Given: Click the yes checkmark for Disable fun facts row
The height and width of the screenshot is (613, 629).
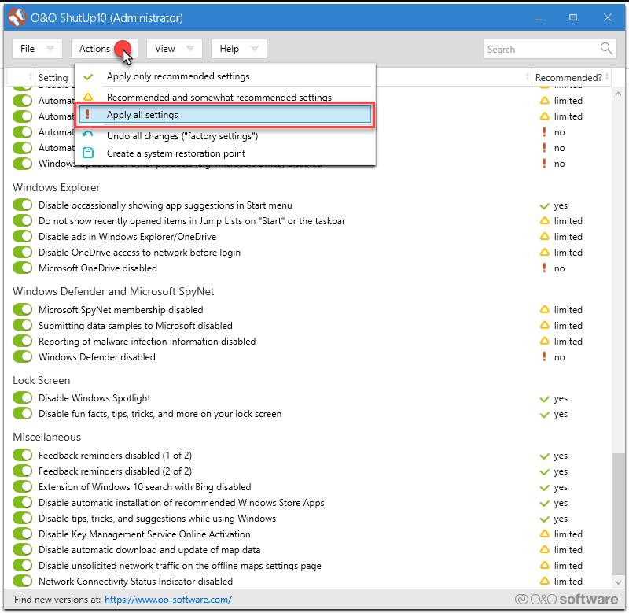Looking at the screenshot, I should [544, 414].
